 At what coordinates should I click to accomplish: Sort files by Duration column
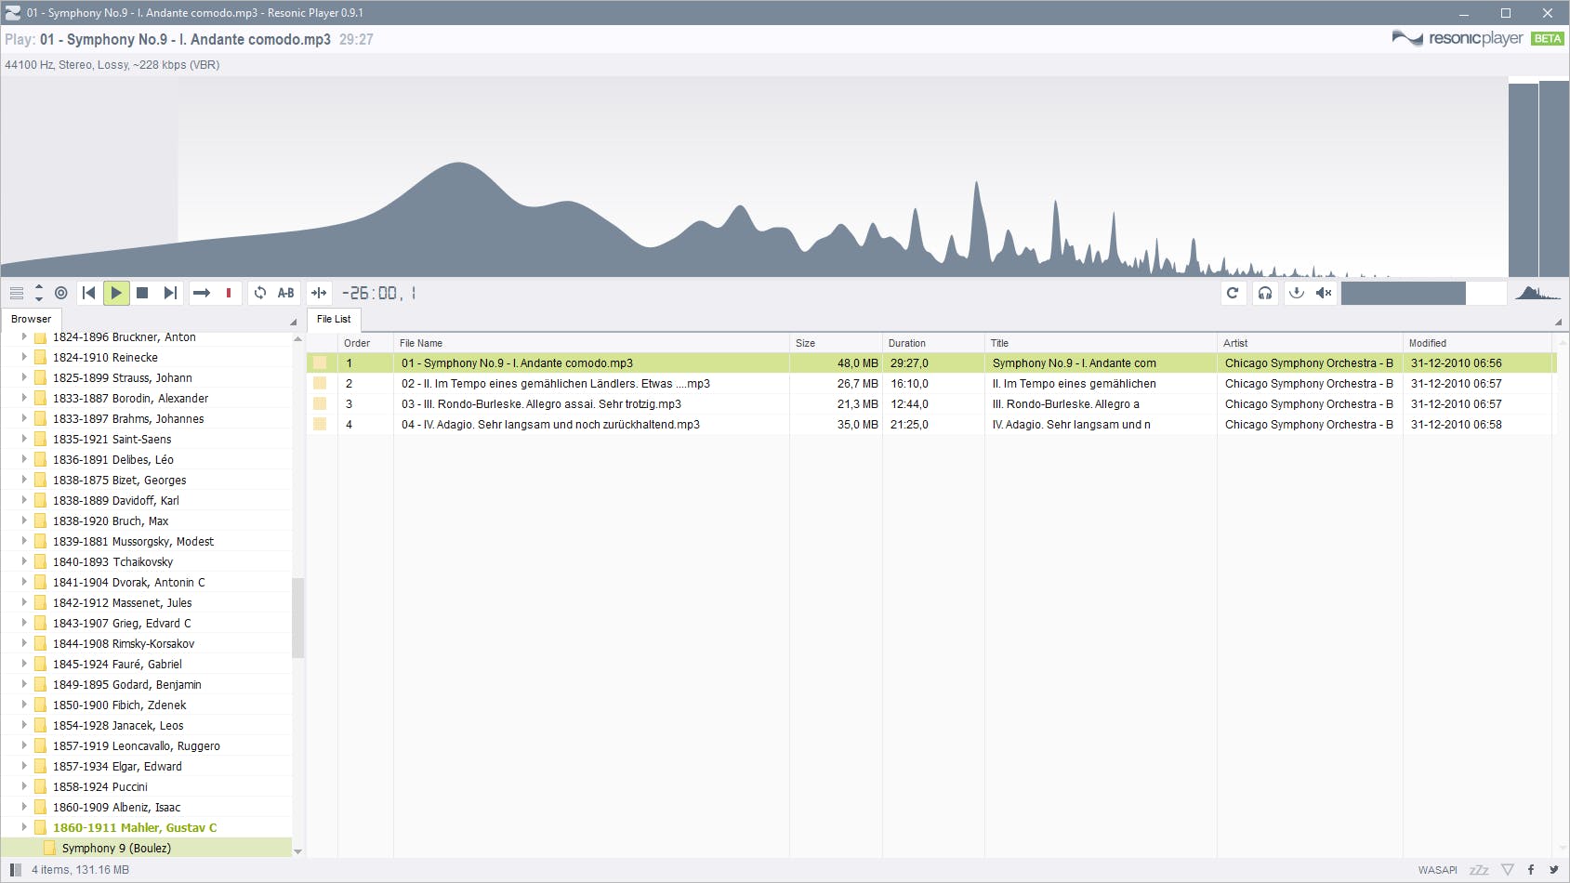pyautogui.click(x=933, y=343)
